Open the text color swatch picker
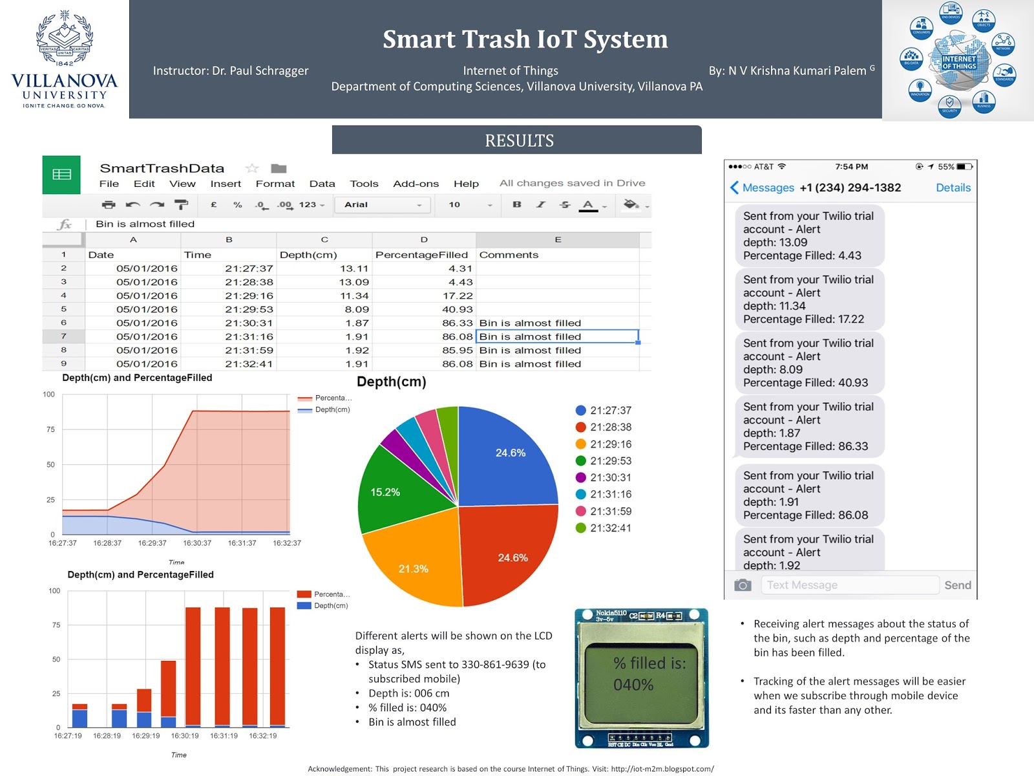Viewport: 1034px width, 776px height. [587, 204]
